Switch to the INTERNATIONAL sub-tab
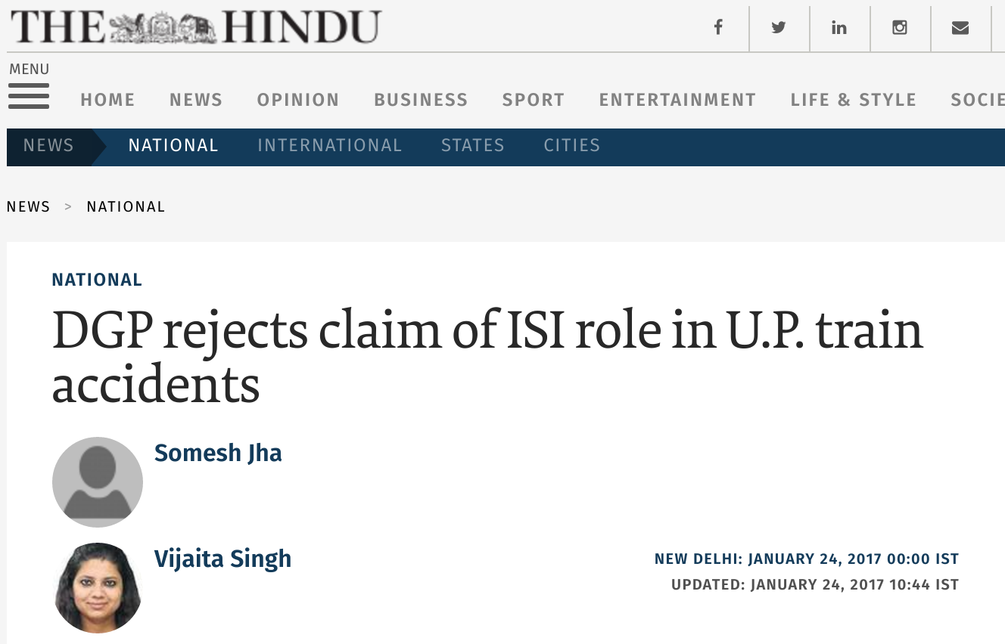 click(x=330, y=145)
